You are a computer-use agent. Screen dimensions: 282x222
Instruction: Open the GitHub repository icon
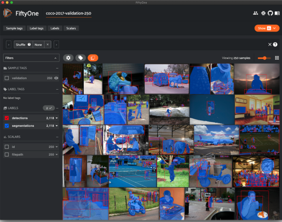[270, 13]
